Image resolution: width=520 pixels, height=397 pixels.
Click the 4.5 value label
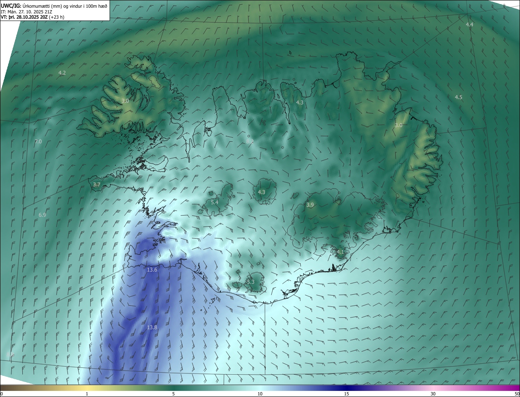click(x=458, y=97)
